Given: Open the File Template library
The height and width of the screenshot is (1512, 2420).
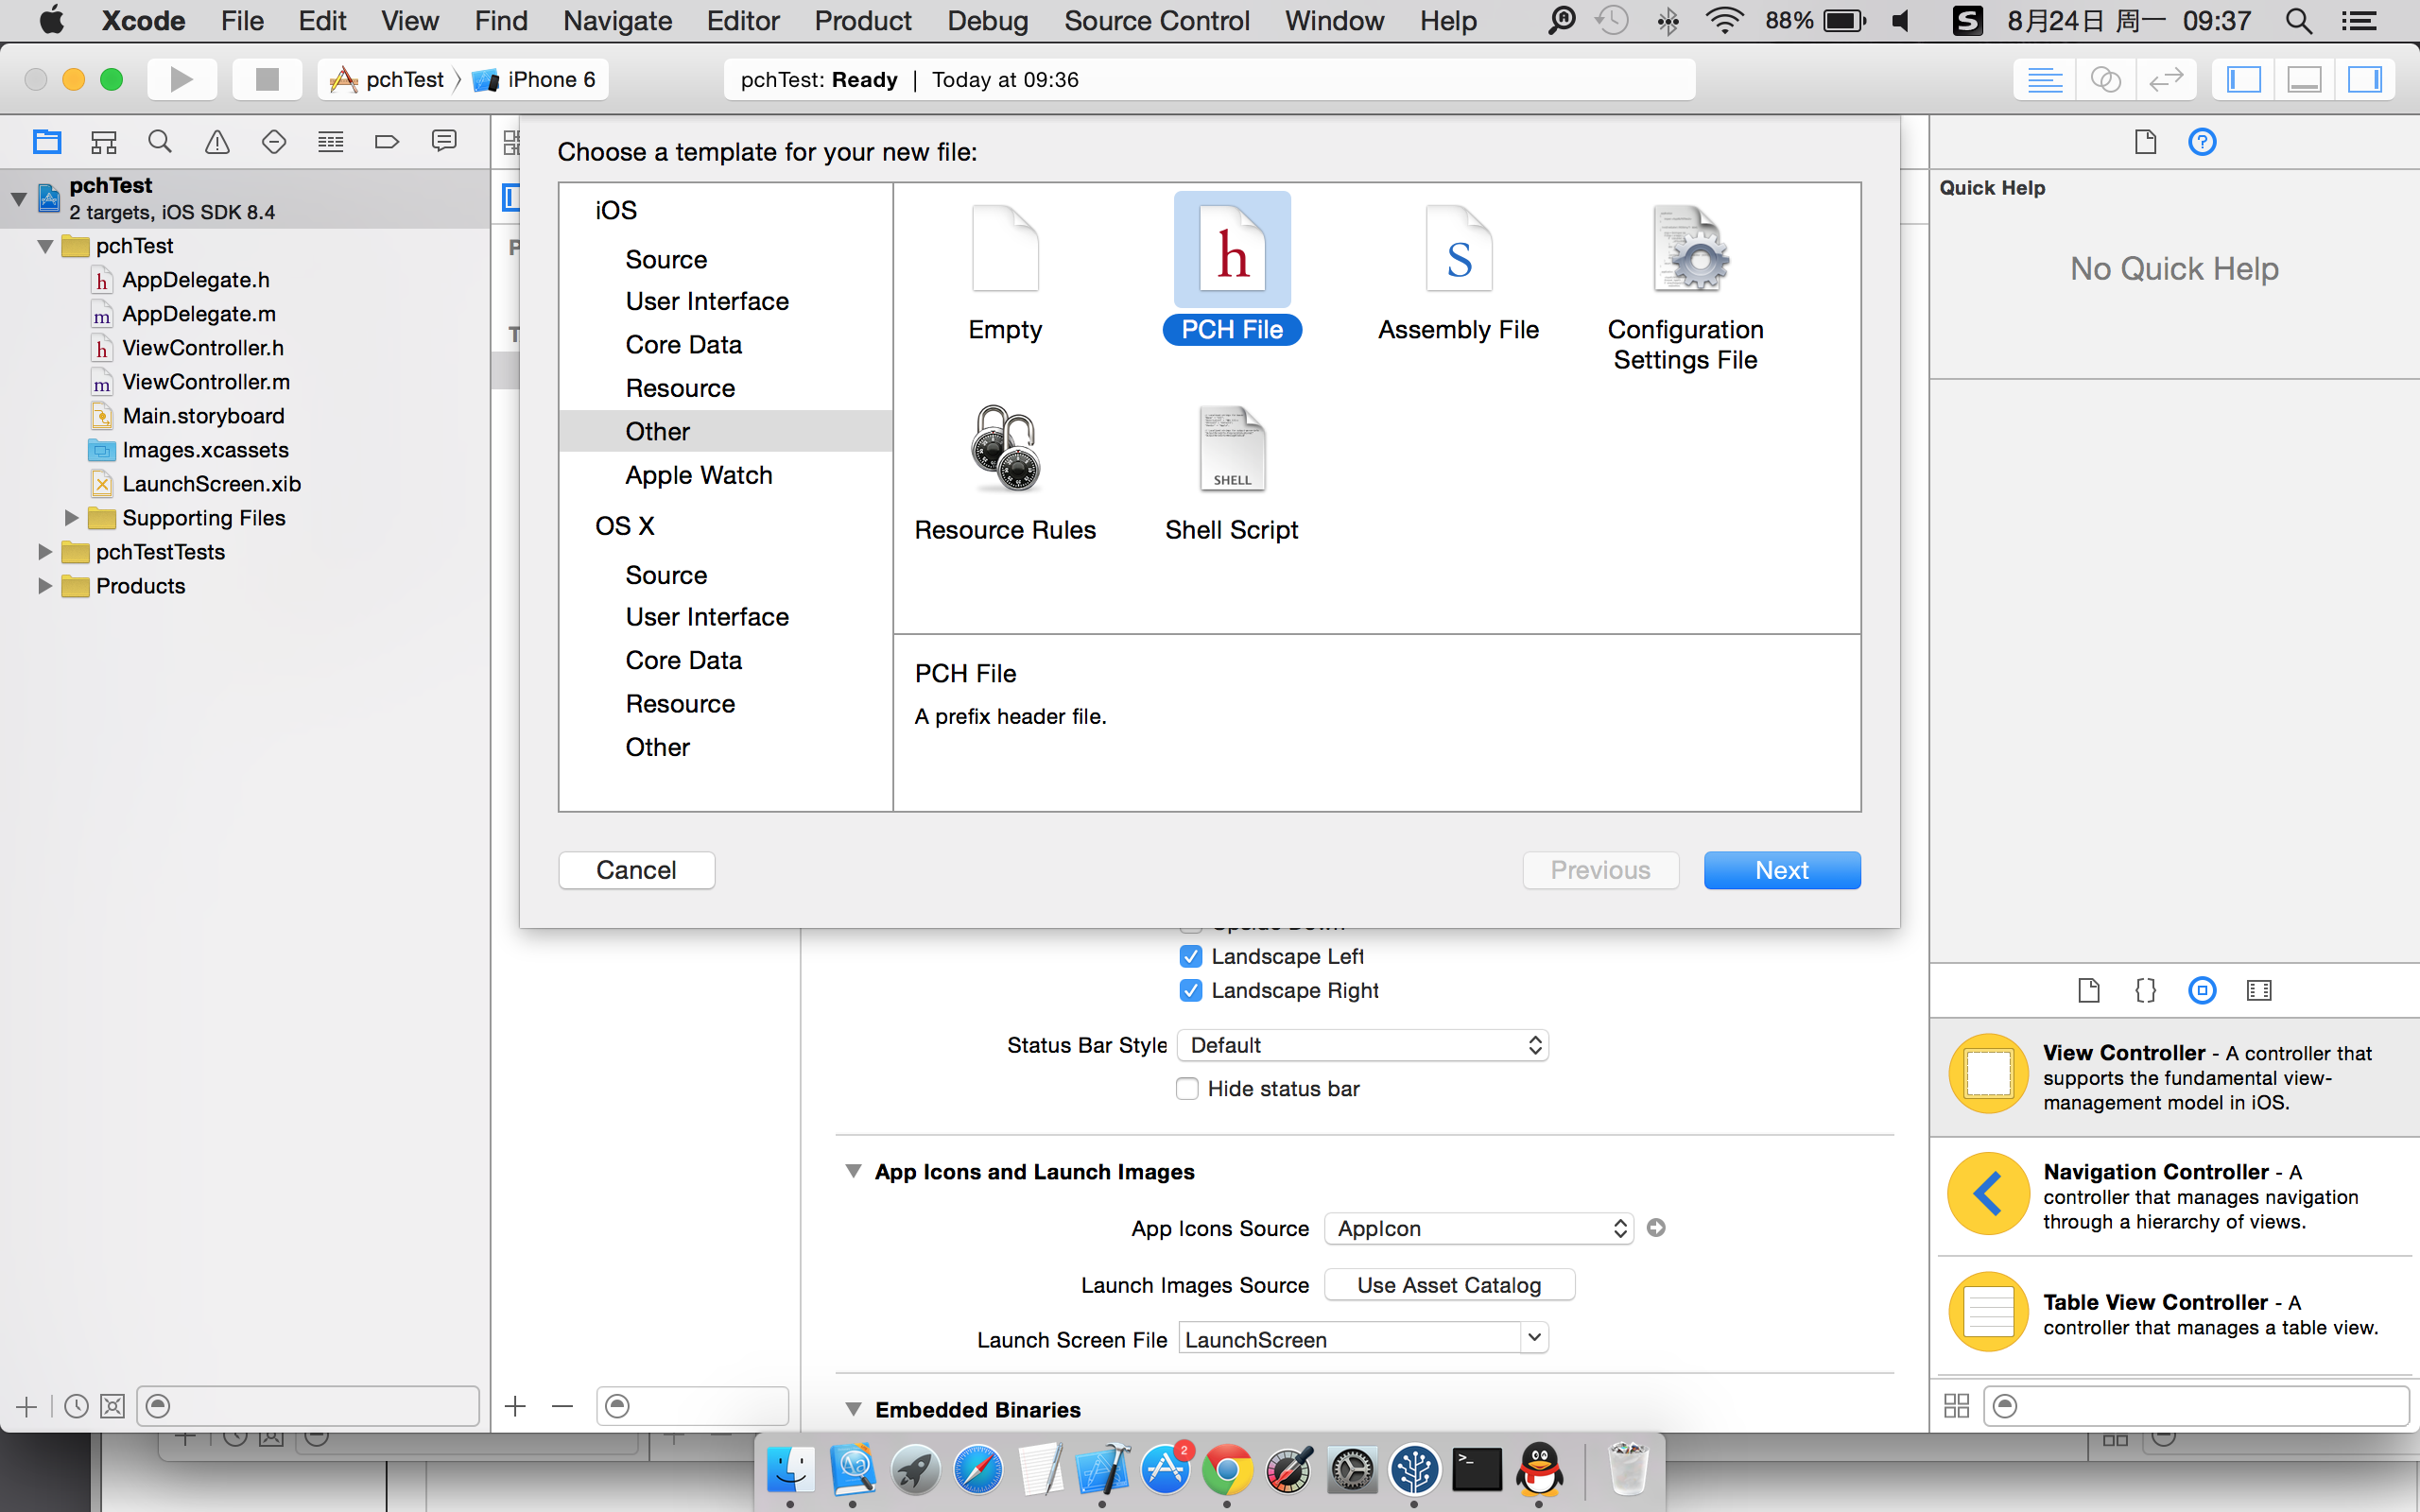Looking at the screenshot, I should (x=2088, y=990).
